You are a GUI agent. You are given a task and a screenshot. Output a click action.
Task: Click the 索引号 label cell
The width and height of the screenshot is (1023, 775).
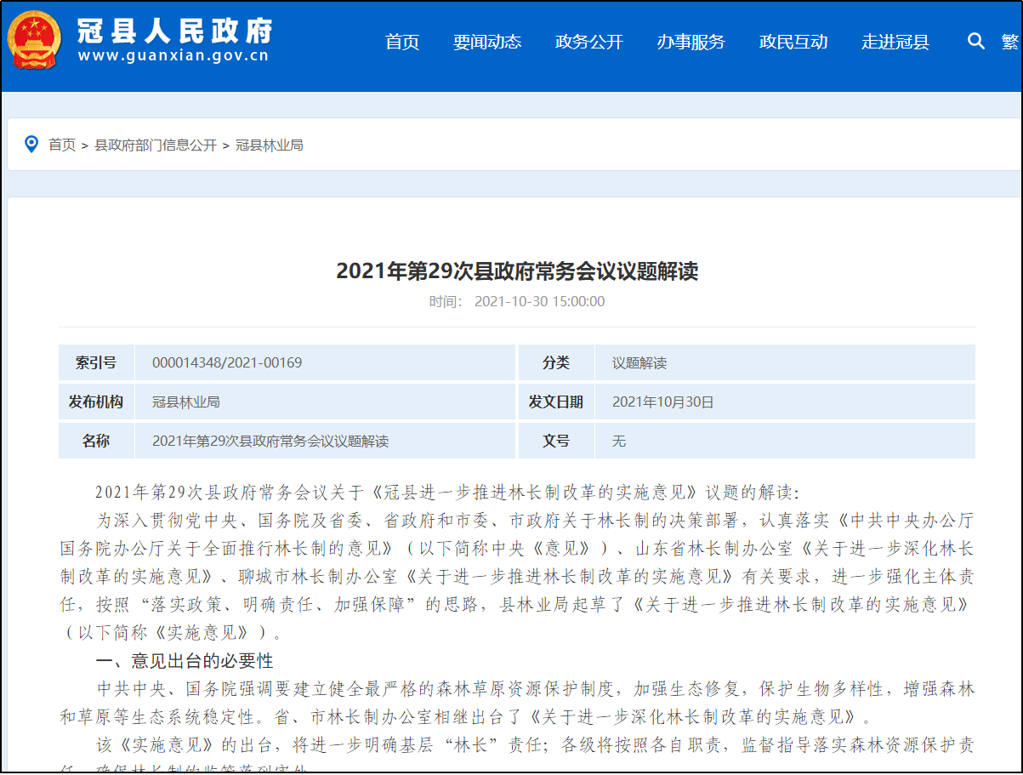96,362
